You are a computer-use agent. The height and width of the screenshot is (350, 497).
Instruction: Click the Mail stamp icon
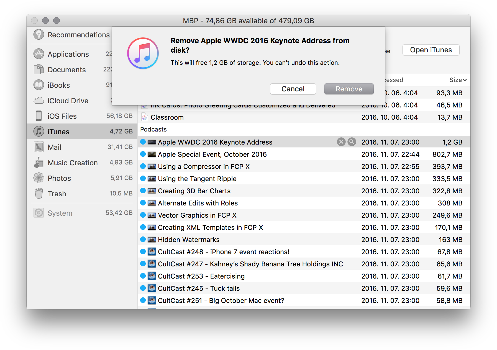click(x=39, y=147)
